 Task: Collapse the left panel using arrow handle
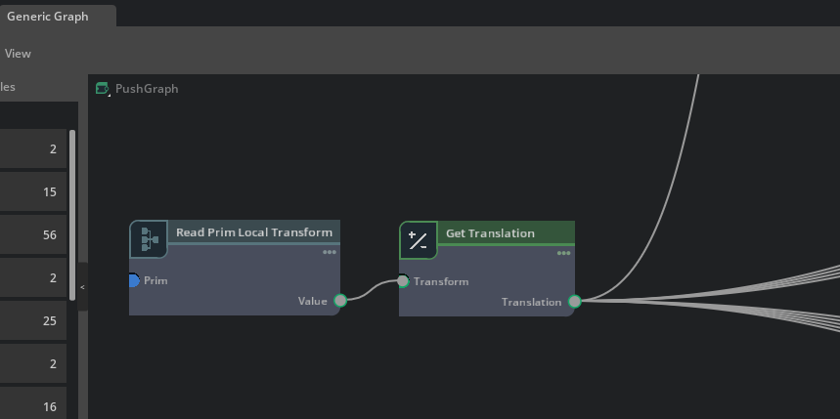pyautogui.click(x=82, y=287)
